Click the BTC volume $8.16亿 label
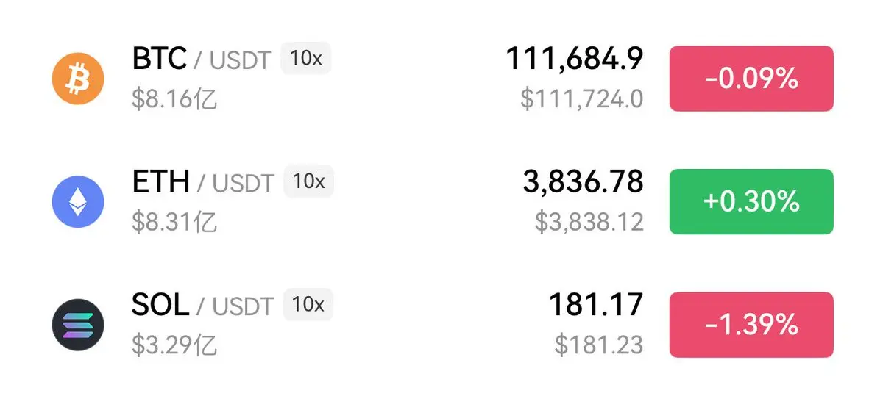Image resolution: width=883 pixels, height=396 pixels. [x=175, y=98]
